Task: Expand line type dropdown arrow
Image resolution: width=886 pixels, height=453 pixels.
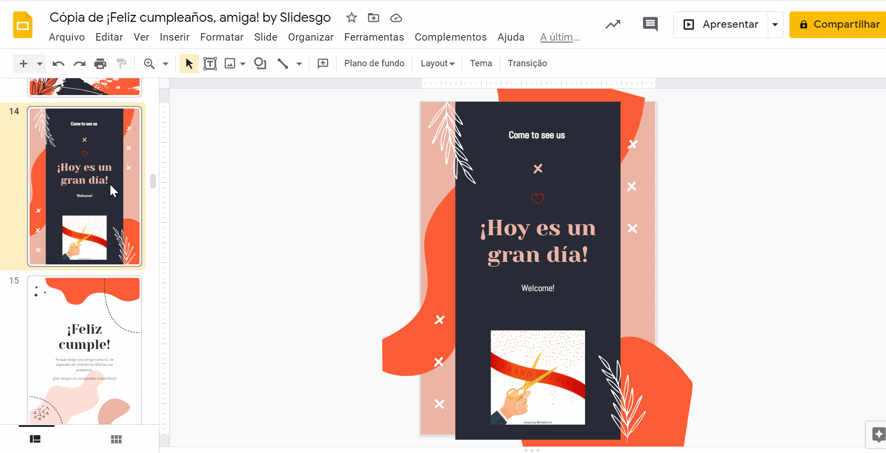Action: click(299, 63)
